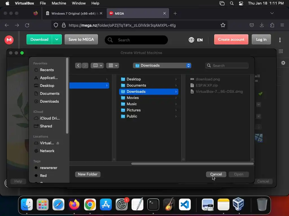The width and height of the screenshot is (289, 216).
Task: Select Network in the sidebar
Action: 47,151
